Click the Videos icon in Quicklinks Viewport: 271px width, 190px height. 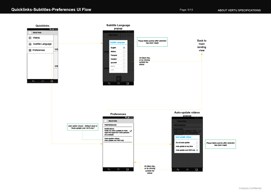(30, 38)
